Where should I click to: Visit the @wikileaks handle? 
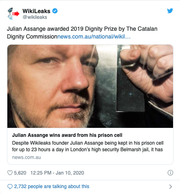pos(35,17)
